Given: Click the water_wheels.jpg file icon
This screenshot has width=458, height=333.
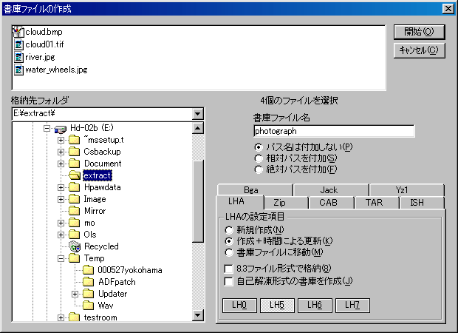Looking at the screenshot, I should coord(18,70).
